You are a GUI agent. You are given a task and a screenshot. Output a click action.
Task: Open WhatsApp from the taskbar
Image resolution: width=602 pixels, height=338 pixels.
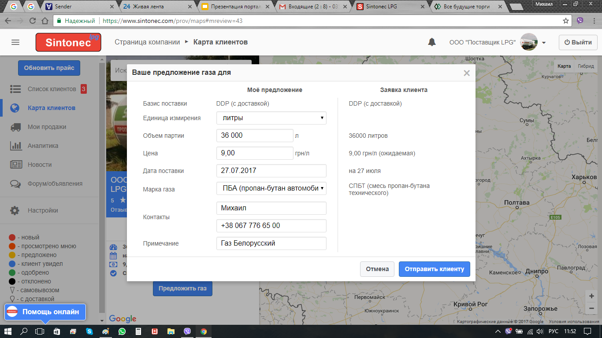(x=122, y=331)
